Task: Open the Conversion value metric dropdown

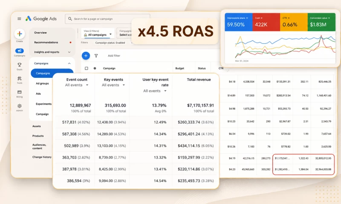Action: [x=329, y=18]
